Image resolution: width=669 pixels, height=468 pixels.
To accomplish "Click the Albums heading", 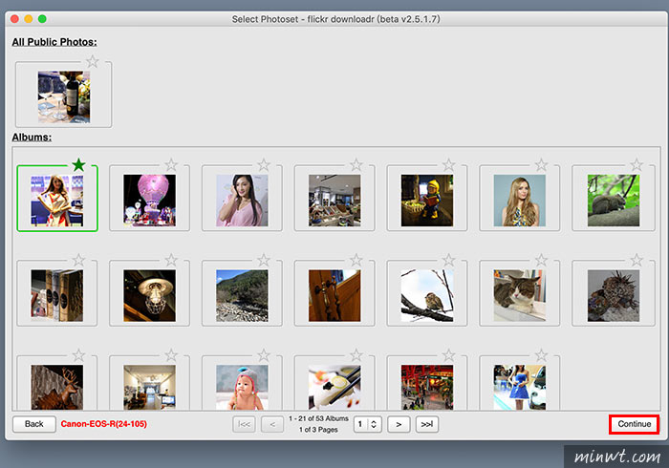I will pyautogui.click(x=32, y=138).
